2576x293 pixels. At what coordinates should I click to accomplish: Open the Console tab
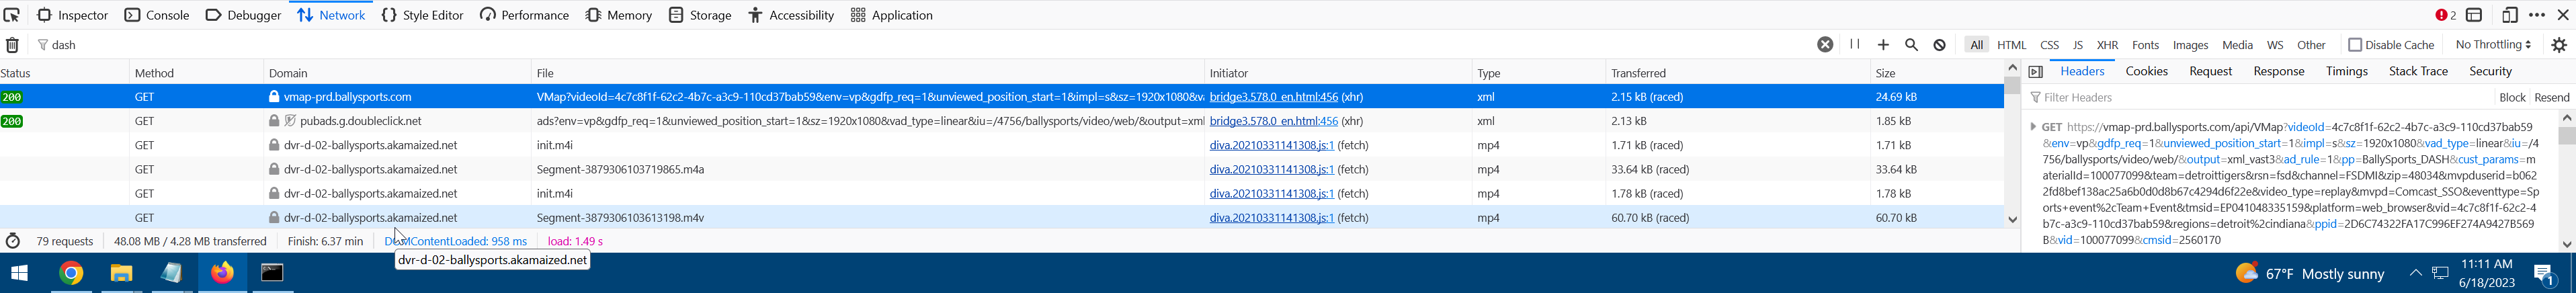tap(157, 15)
